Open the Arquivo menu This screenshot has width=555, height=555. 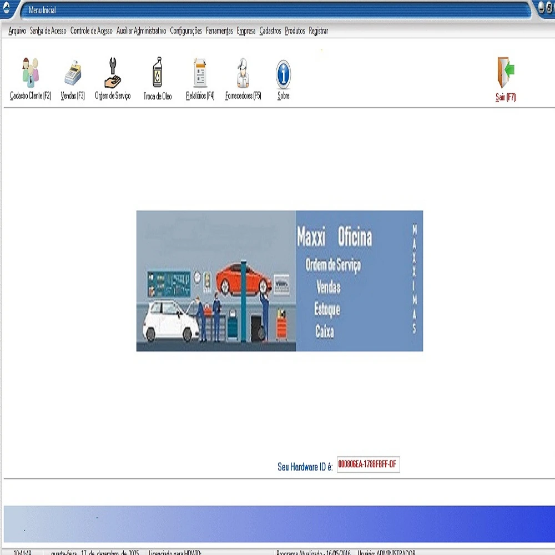(x=17, y=31)
